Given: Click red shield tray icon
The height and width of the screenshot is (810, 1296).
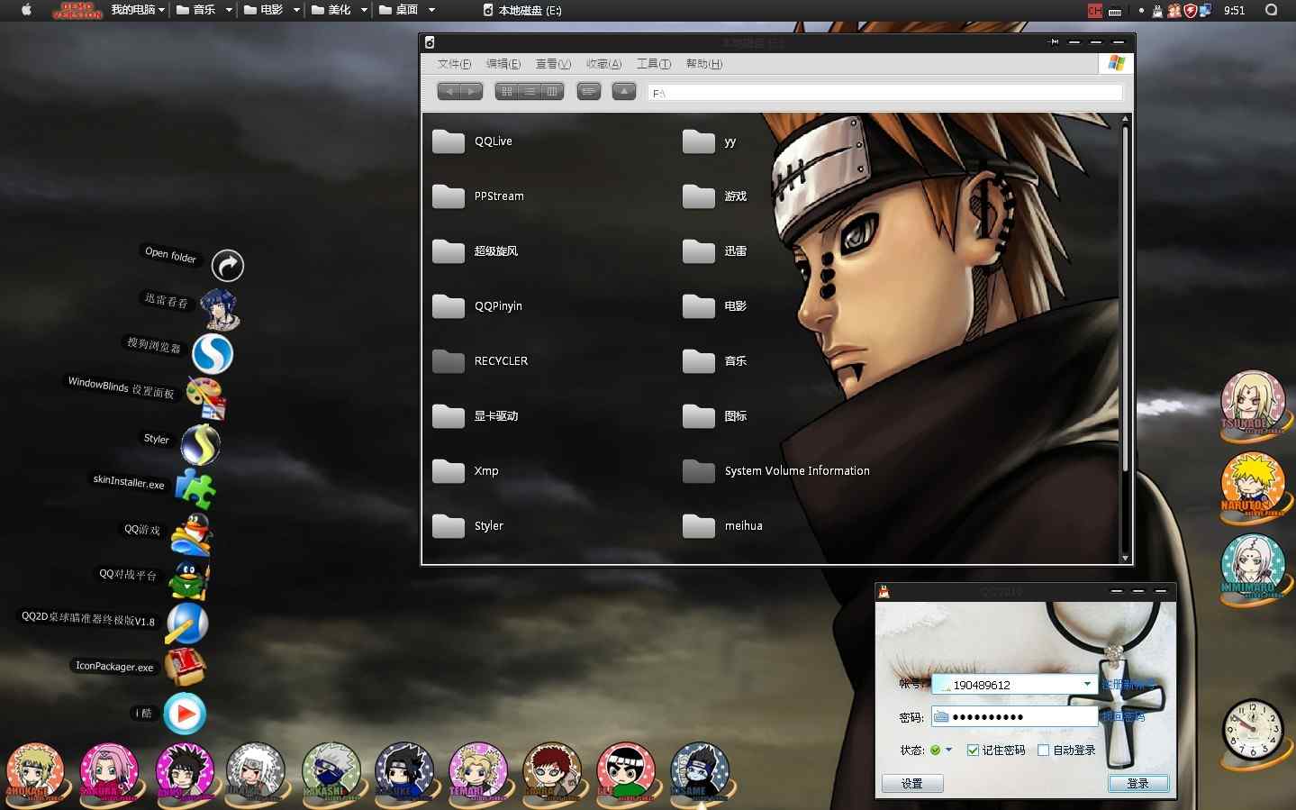Looking at the screenshot, I should (x=1190, y=11).
